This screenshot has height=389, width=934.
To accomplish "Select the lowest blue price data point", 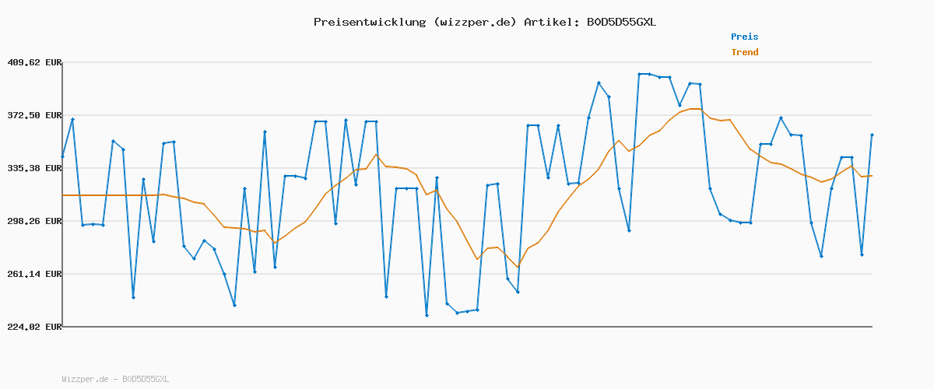I will pyautogui.click(x=427, y=315).
